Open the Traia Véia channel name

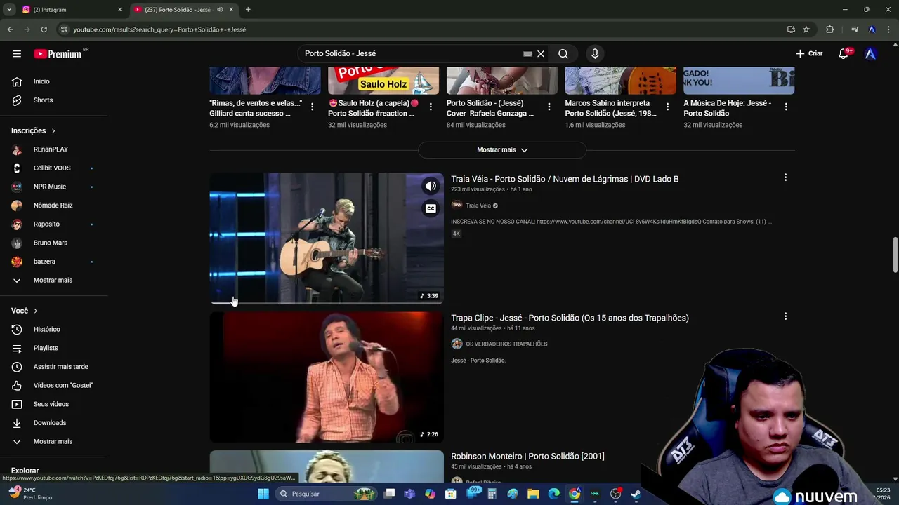coord(478,206)
